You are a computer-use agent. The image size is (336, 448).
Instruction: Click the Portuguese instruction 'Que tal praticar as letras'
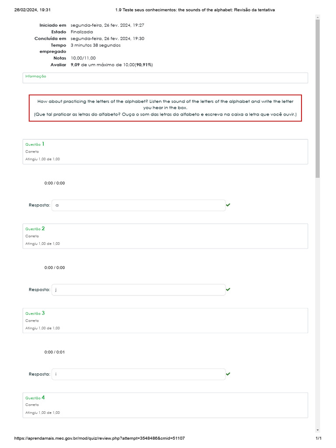pos(165,114)
